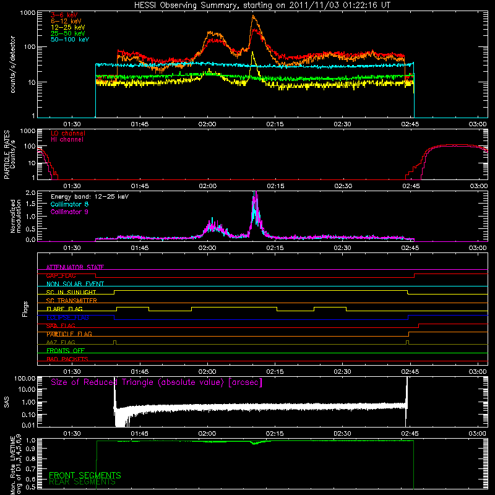Screen dimensions: 495x495
Task: Click the 03:00 tick label under counts plot
Action: coord(478,124)
